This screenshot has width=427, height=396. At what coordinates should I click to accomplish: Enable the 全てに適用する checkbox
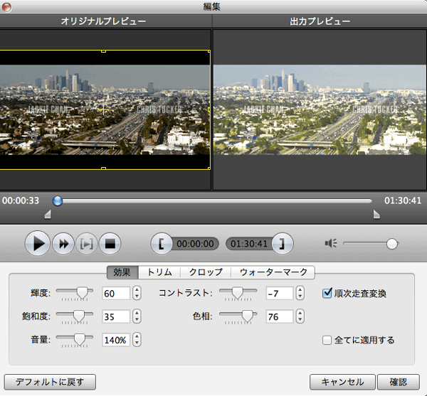[x=328, y=340]
